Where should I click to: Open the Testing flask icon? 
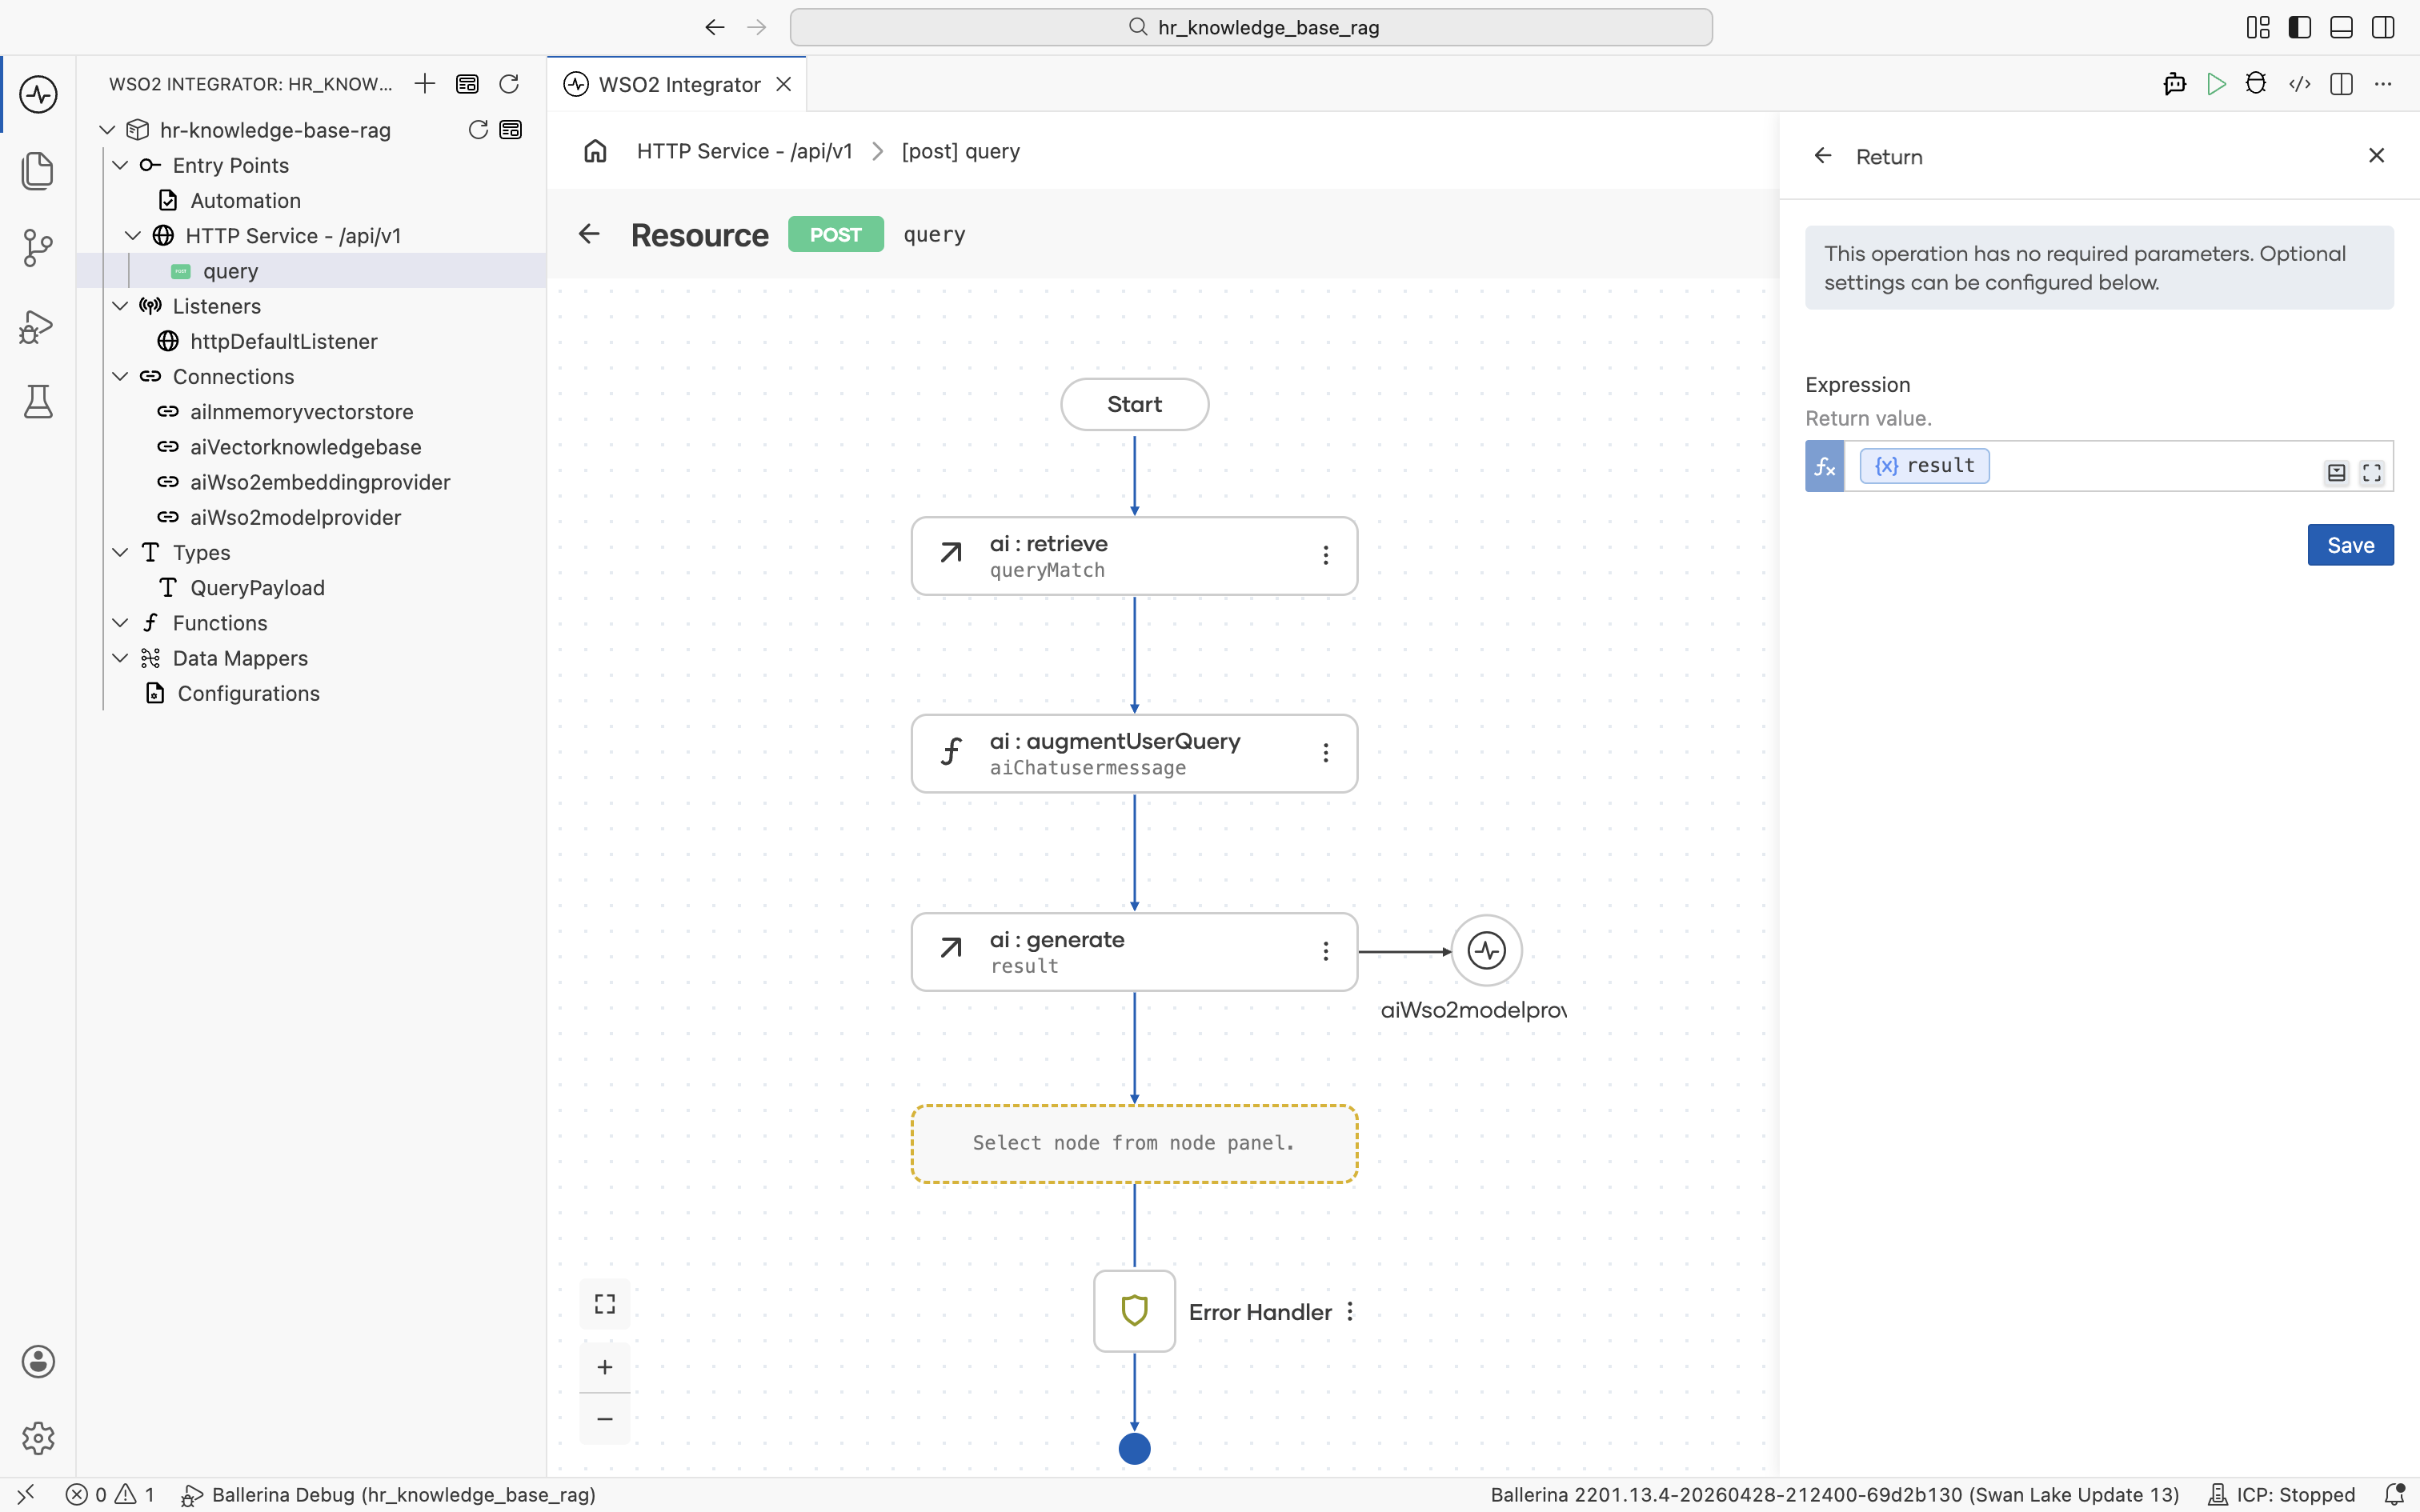click(x=38, y=402)
